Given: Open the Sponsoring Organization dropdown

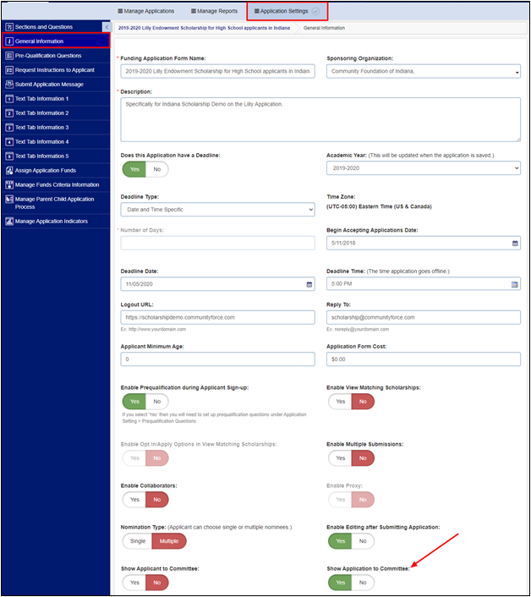Looking at the screenshot, I should 516,73.
